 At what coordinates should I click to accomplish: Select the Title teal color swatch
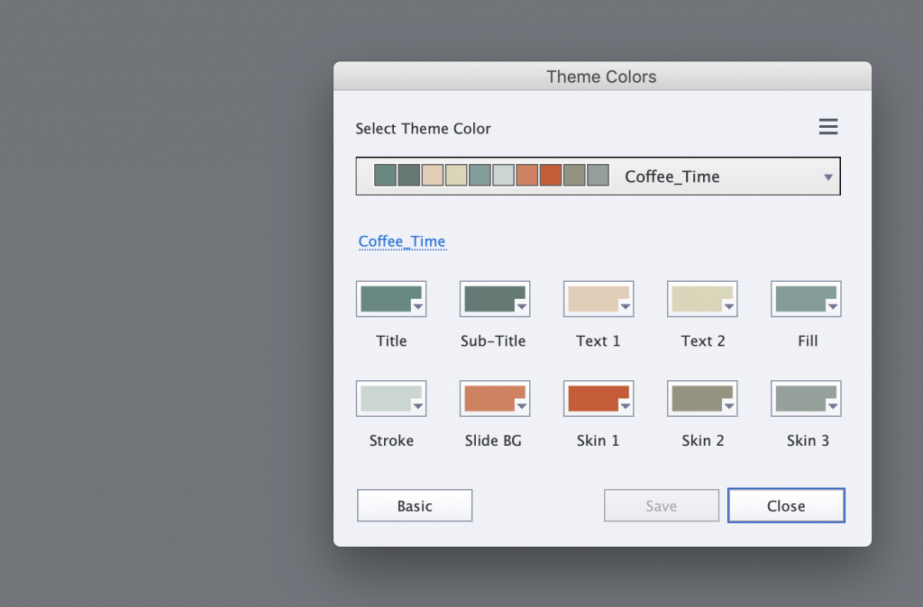click(x=386, y=295)
